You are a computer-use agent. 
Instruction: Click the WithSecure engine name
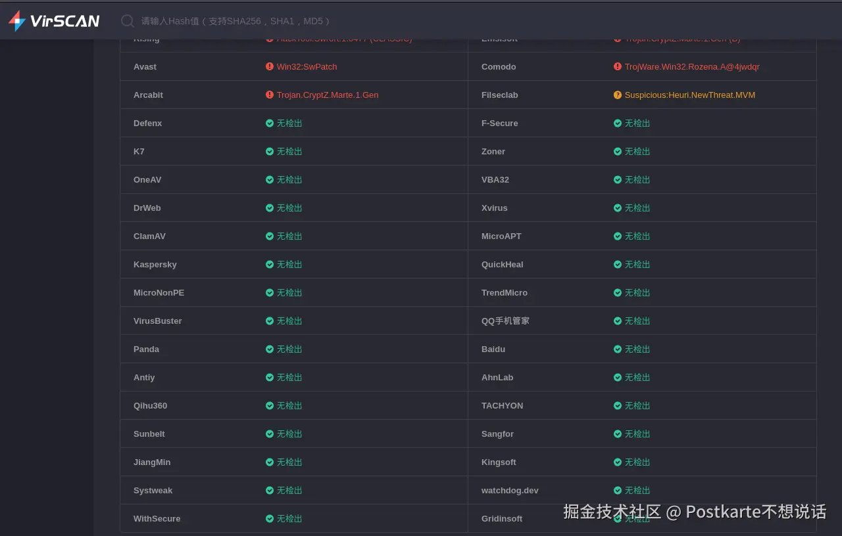pyautogui.click(x=157, y=519)
